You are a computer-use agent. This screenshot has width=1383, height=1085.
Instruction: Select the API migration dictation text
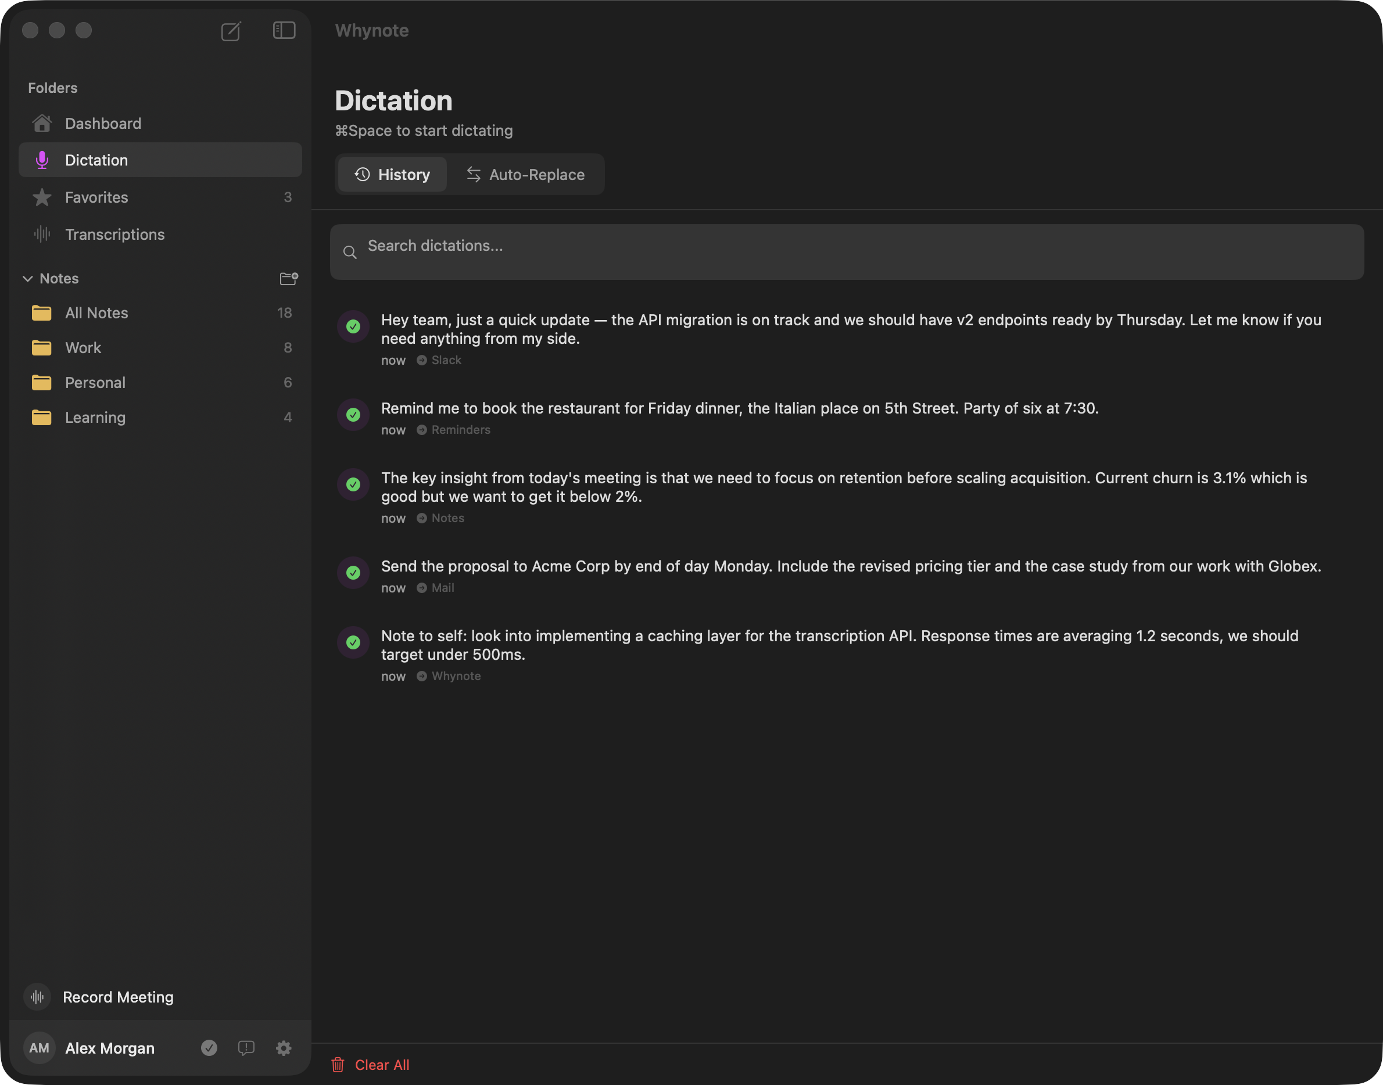click(851, 329)
